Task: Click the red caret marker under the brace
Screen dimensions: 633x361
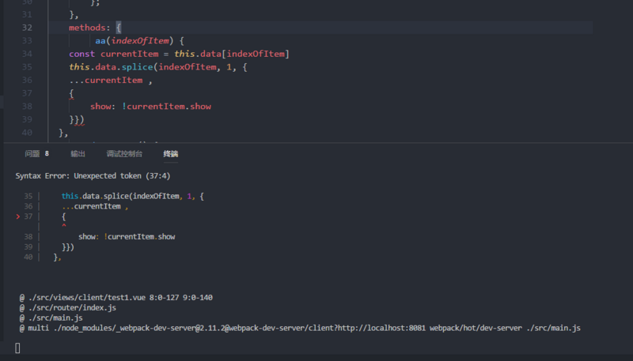Action: pyautogui.click(x=63, y=226)
